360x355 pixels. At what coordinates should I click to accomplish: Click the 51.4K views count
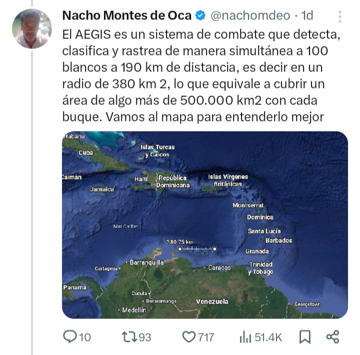click(x=268, y=337)
